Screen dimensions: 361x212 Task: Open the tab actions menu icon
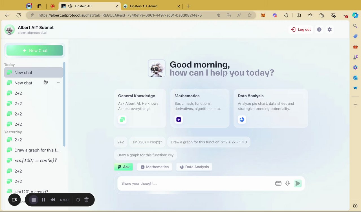point(39,6)
